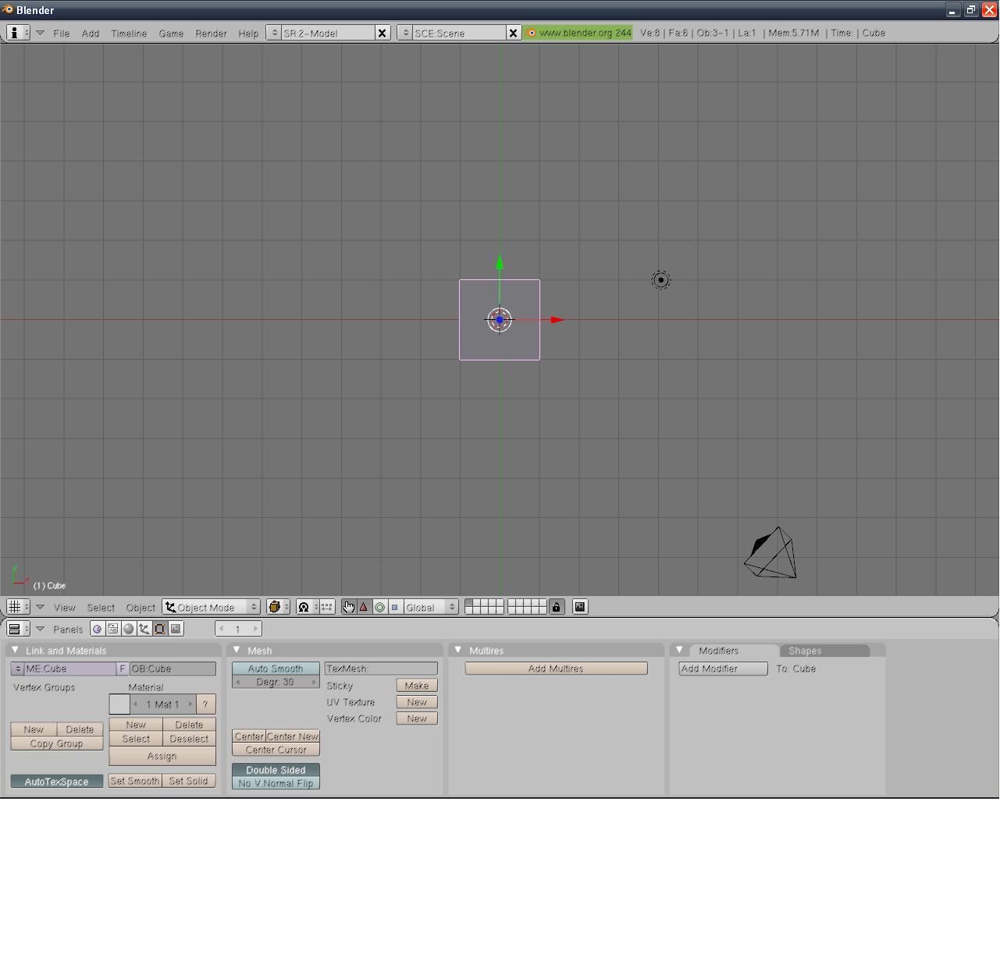Open the Scene context panel icon
The image size is (1000, 976).
coord(176,629)
